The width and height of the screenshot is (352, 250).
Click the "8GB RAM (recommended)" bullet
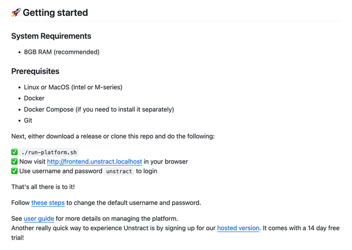tap(62, 52)
